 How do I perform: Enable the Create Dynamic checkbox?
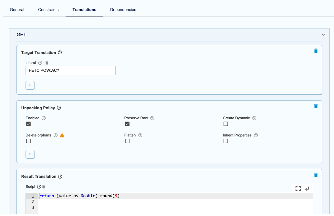coord(226,124)
